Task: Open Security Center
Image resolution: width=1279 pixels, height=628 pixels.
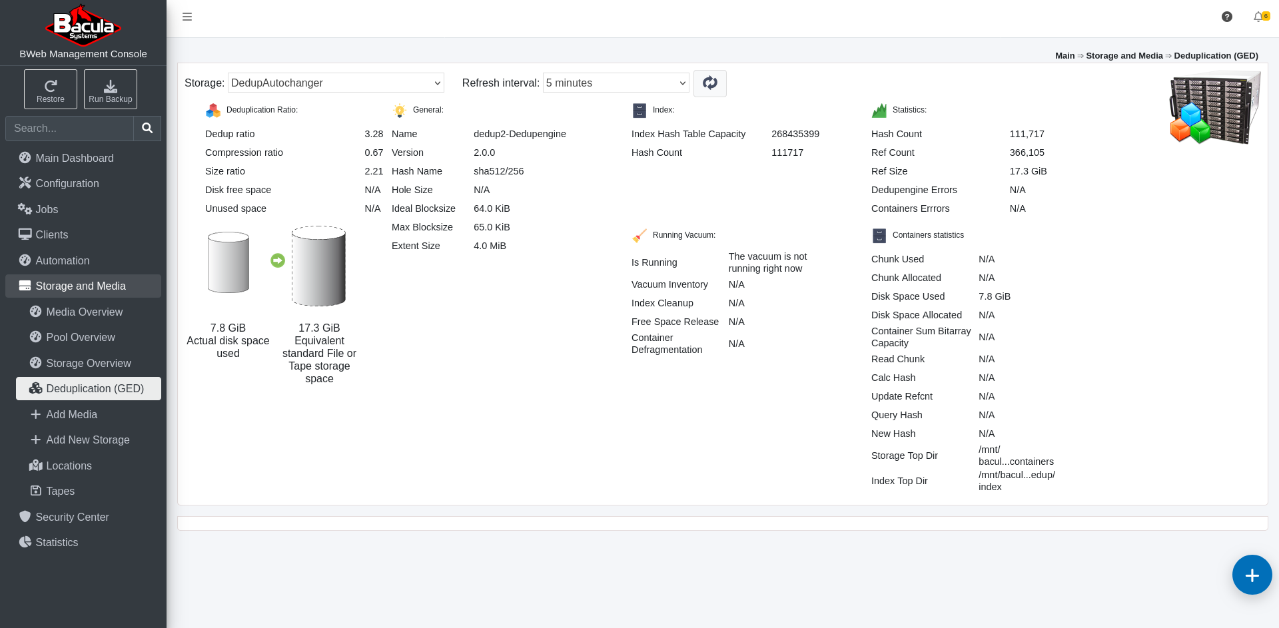Action: point(83,517)
